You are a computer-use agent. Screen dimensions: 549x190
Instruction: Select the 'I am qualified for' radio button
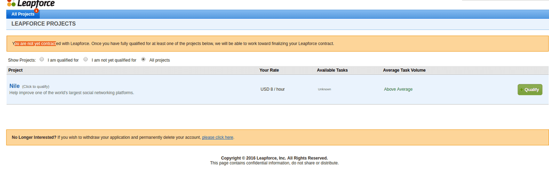pos(42,60)
